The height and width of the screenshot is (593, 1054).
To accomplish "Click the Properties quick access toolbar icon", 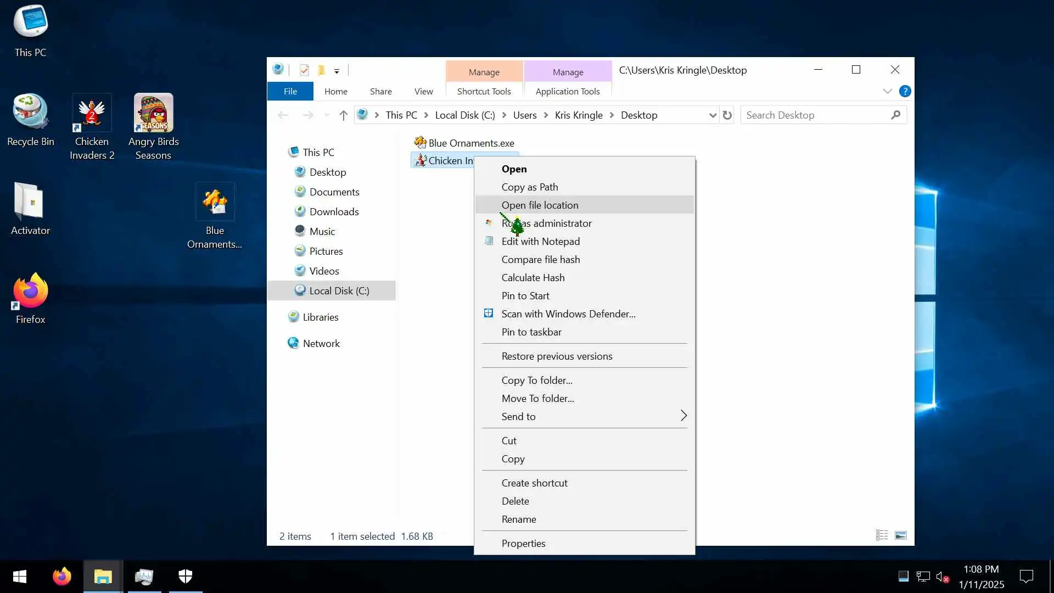I will point(305,70).
